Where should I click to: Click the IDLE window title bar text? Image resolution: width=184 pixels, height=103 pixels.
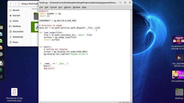[x=78, y=3]
